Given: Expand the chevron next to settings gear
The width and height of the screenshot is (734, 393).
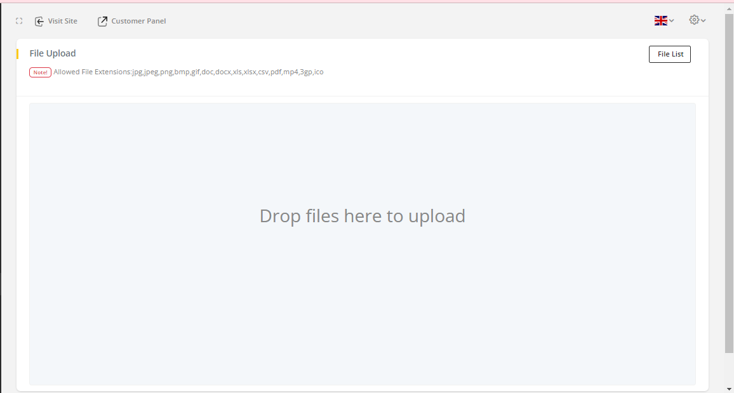Looking at the screenshot, I should pos(703,20).
